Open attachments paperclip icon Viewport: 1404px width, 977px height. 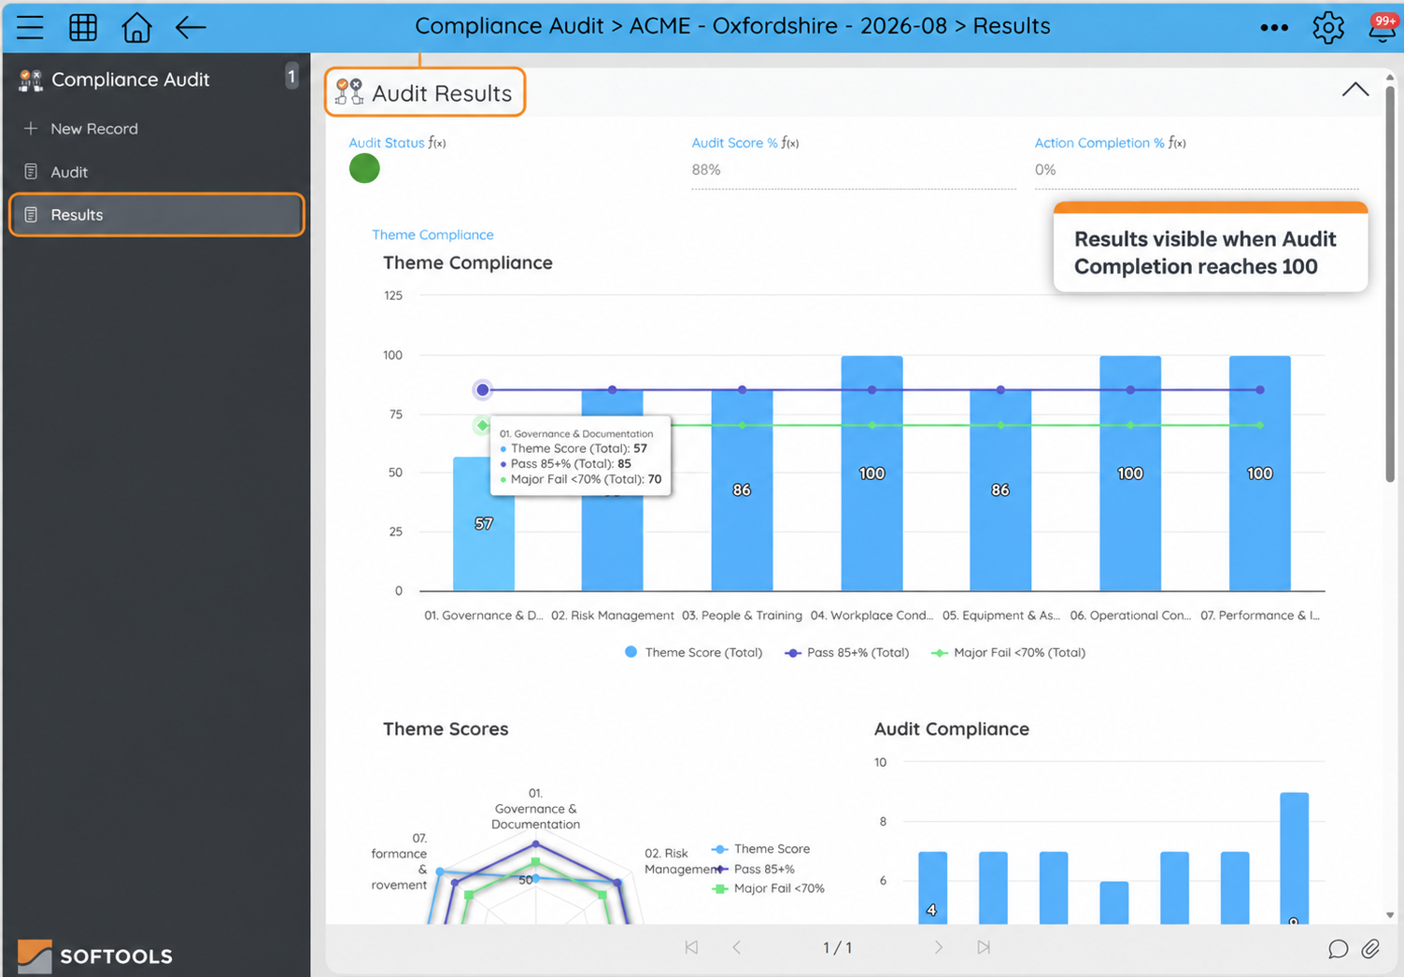point(1370,949)
